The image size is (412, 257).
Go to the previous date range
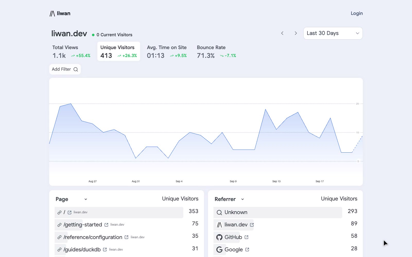(282, 33)
